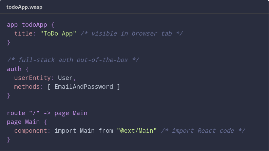269x151 pixels.
Task: Click the methods property name
Action: 27,87
